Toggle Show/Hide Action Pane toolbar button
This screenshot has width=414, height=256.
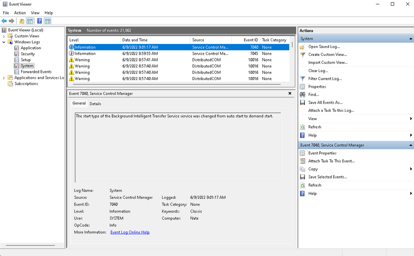tap(48, 21)
